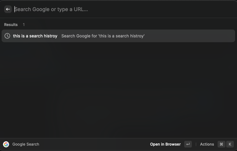The image size is (237, 151).
Task: Focus the Search Google or type a URL field
Action: [x=124, y=9]
